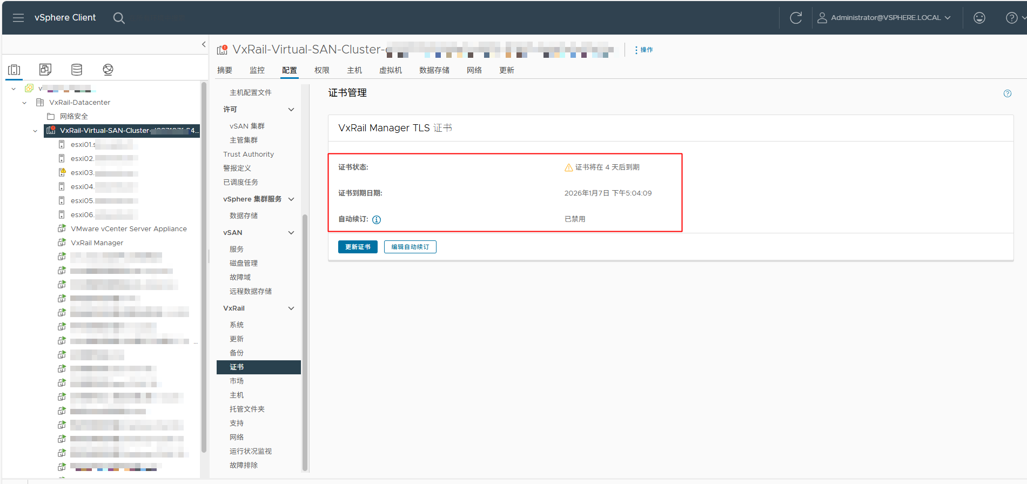Click the VxRail-Datacenter icon
The image size is (1027, 484).
point(40,102)
